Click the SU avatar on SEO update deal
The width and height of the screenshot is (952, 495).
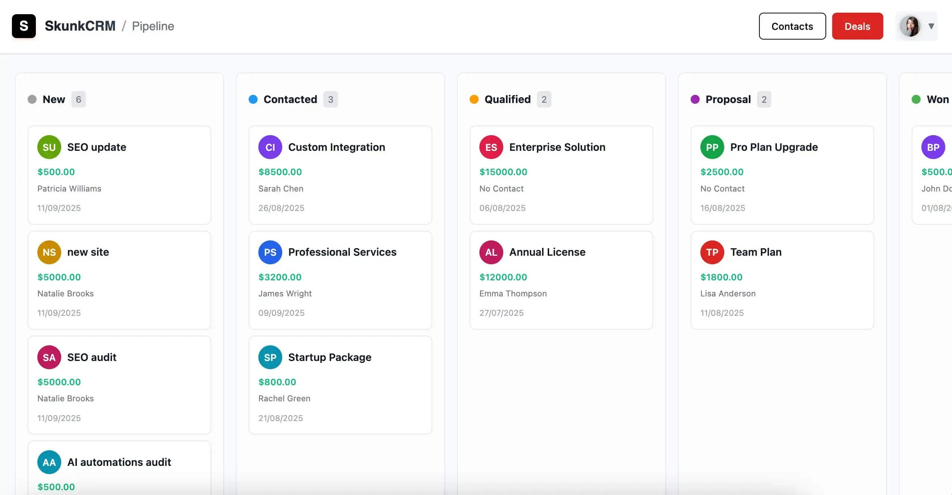(x=49, y=147)
